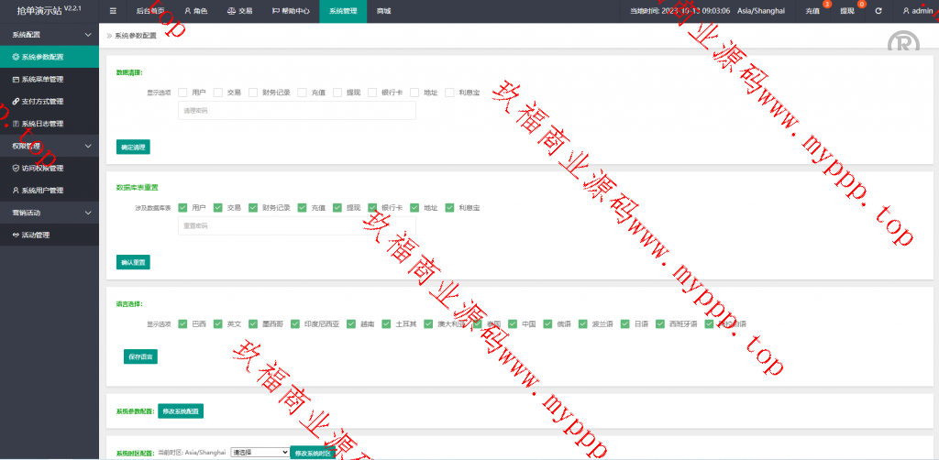The height and width of the screenshot is (460, 939).
Task: Open the 帮助中心 top menu
Action: (x=291, y=11)
